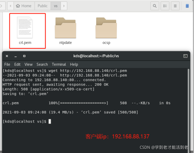Close the terminal window
The width and height of the screenshot is (194, 153).
[7, 56]
